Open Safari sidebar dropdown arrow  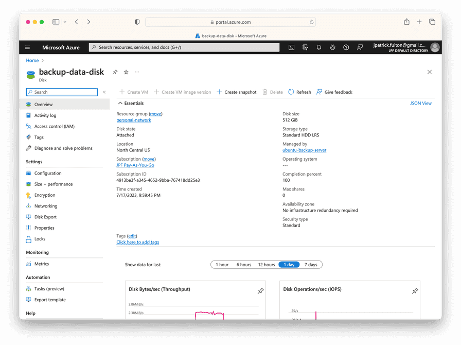(x=65, y=22)
